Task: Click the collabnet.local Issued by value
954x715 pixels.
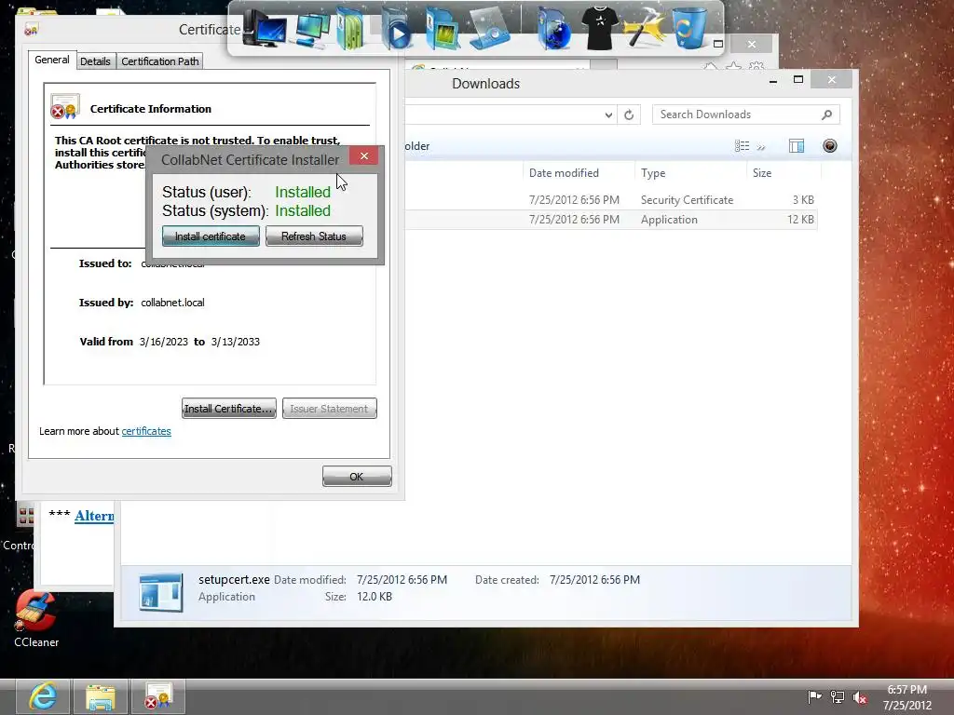Action: pyautogui.click(x=172, y=303)
